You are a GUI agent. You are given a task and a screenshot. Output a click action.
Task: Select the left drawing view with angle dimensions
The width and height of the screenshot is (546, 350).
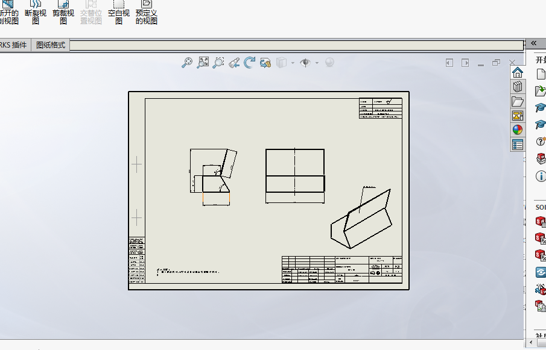click(213, 177)
